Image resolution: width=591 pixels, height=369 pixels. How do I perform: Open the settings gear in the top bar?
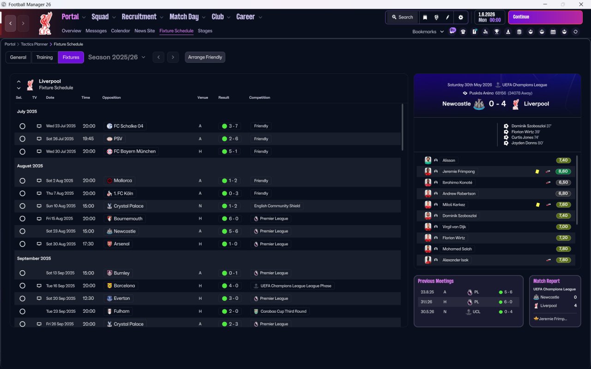tap(460, 17)
